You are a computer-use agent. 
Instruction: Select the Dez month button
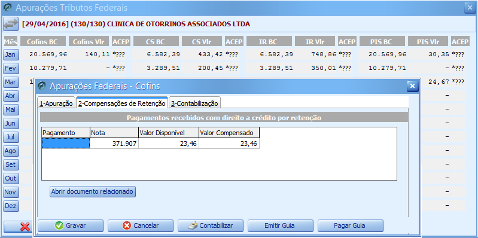11,206
